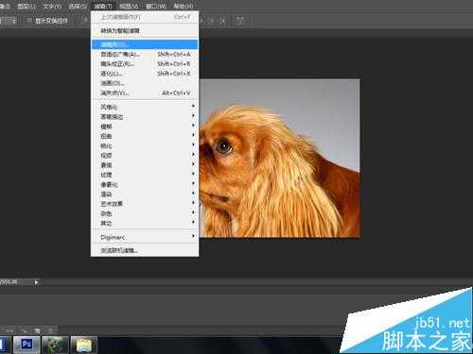Image resolution: width=473 pixels, height=354 pixels.
Task: Expand the 模糊 submenu
Action: (x=145, y=126)
